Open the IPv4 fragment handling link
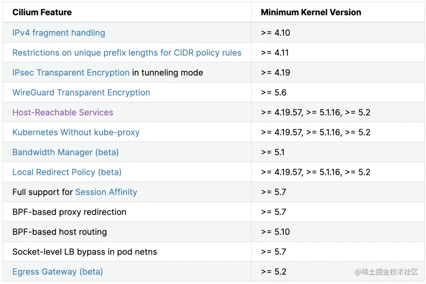The image size is (426, 284). coord(59,33)
